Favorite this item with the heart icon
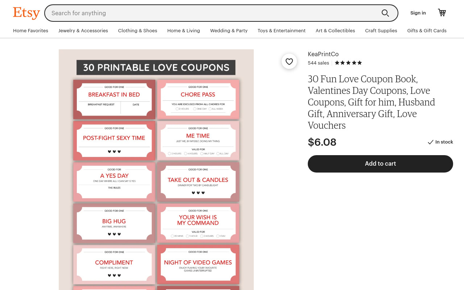 click(x=289, y=62)
